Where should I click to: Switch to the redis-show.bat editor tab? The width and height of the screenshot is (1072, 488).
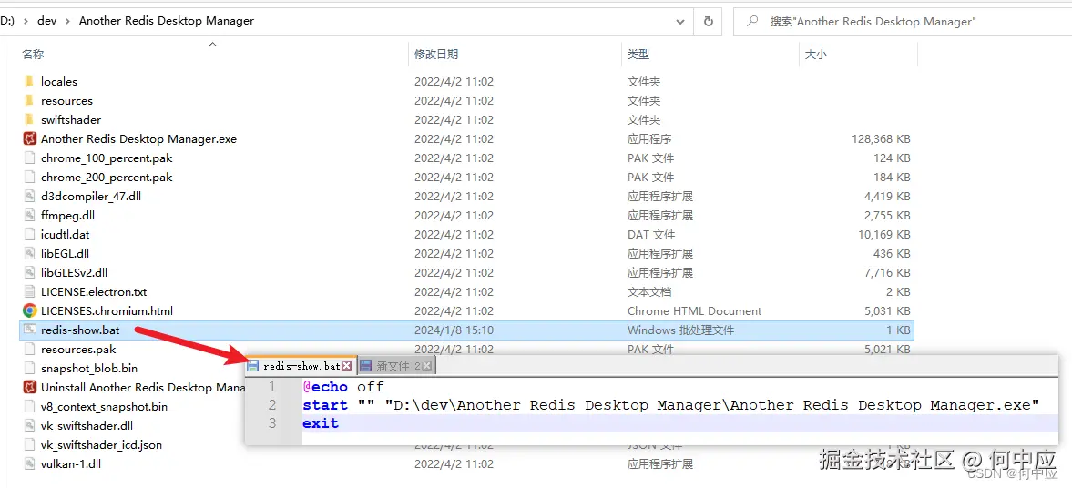click(301, 366)
